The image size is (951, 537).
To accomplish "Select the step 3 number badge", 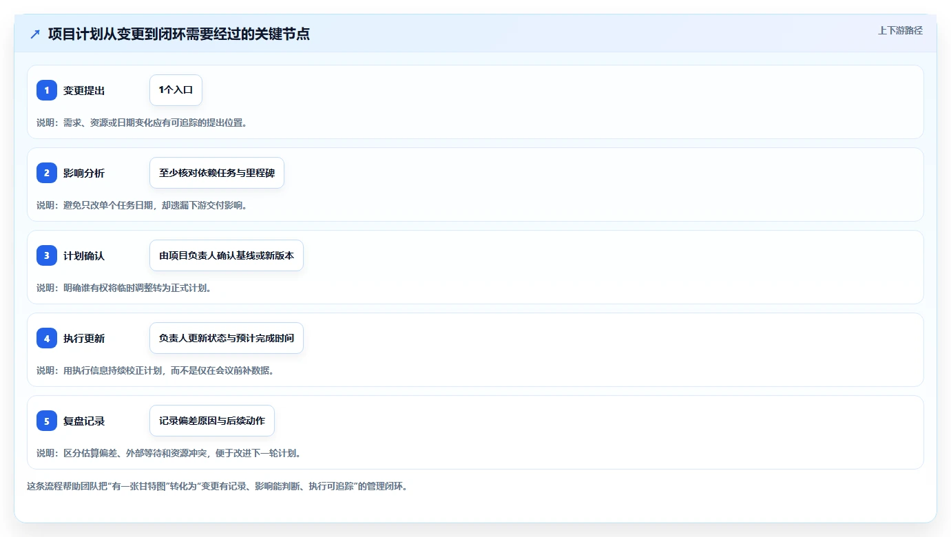I will 47,255.
